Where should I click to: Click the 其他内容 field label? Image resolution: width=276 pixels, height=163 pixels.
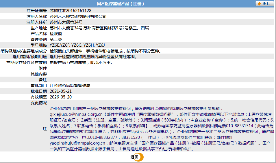[39, 74]
